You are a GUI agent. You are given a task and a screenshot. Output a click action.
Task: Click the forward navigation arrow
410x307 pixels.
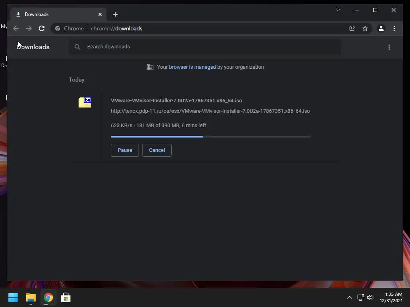point(29,28)
